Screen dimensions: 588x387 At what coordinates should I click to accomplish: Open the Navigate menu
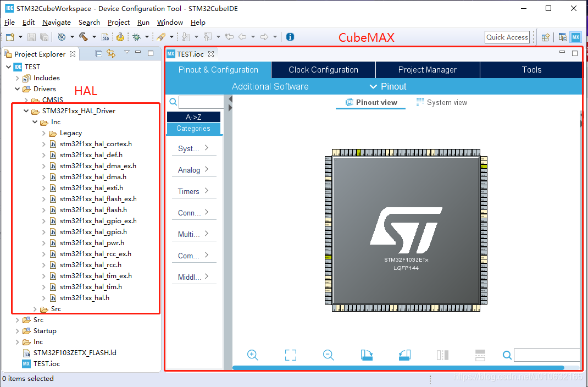(x=56, y=23)
